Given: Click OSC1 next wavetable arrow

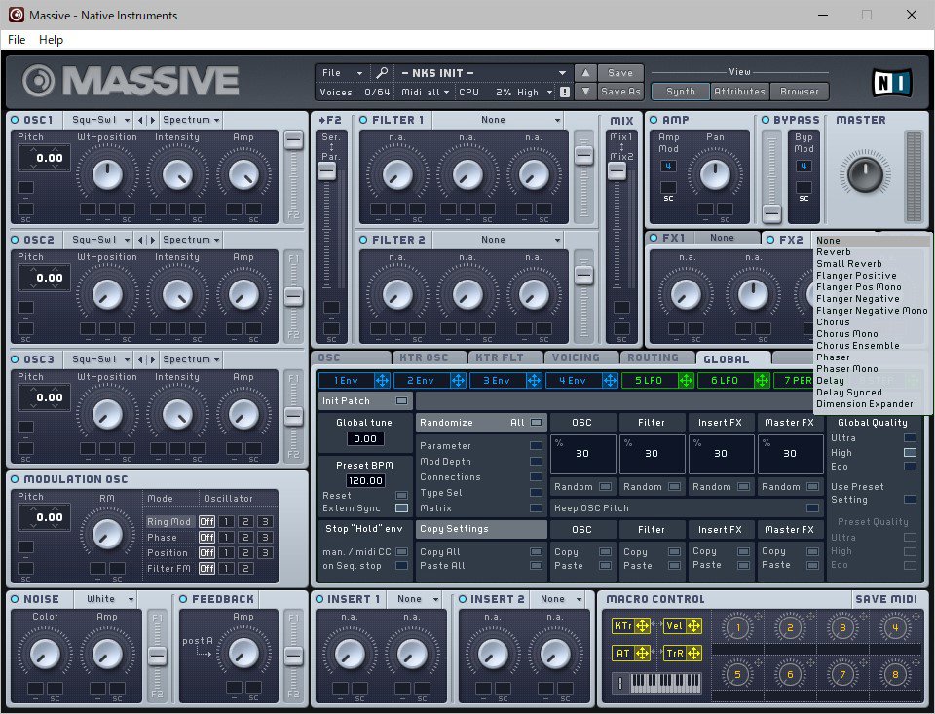Looking at the screenshot, I should click(153, 120).
